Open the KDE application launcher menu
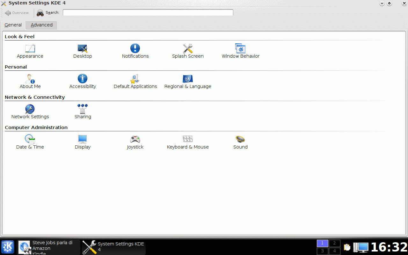Image resolution: width=408 pixels, height=255 pixels. click(x=8, y=247)
